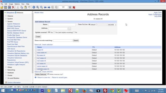Copy image with the copy toolbar icon
166x93 pixels.
(x=22, y=7)
